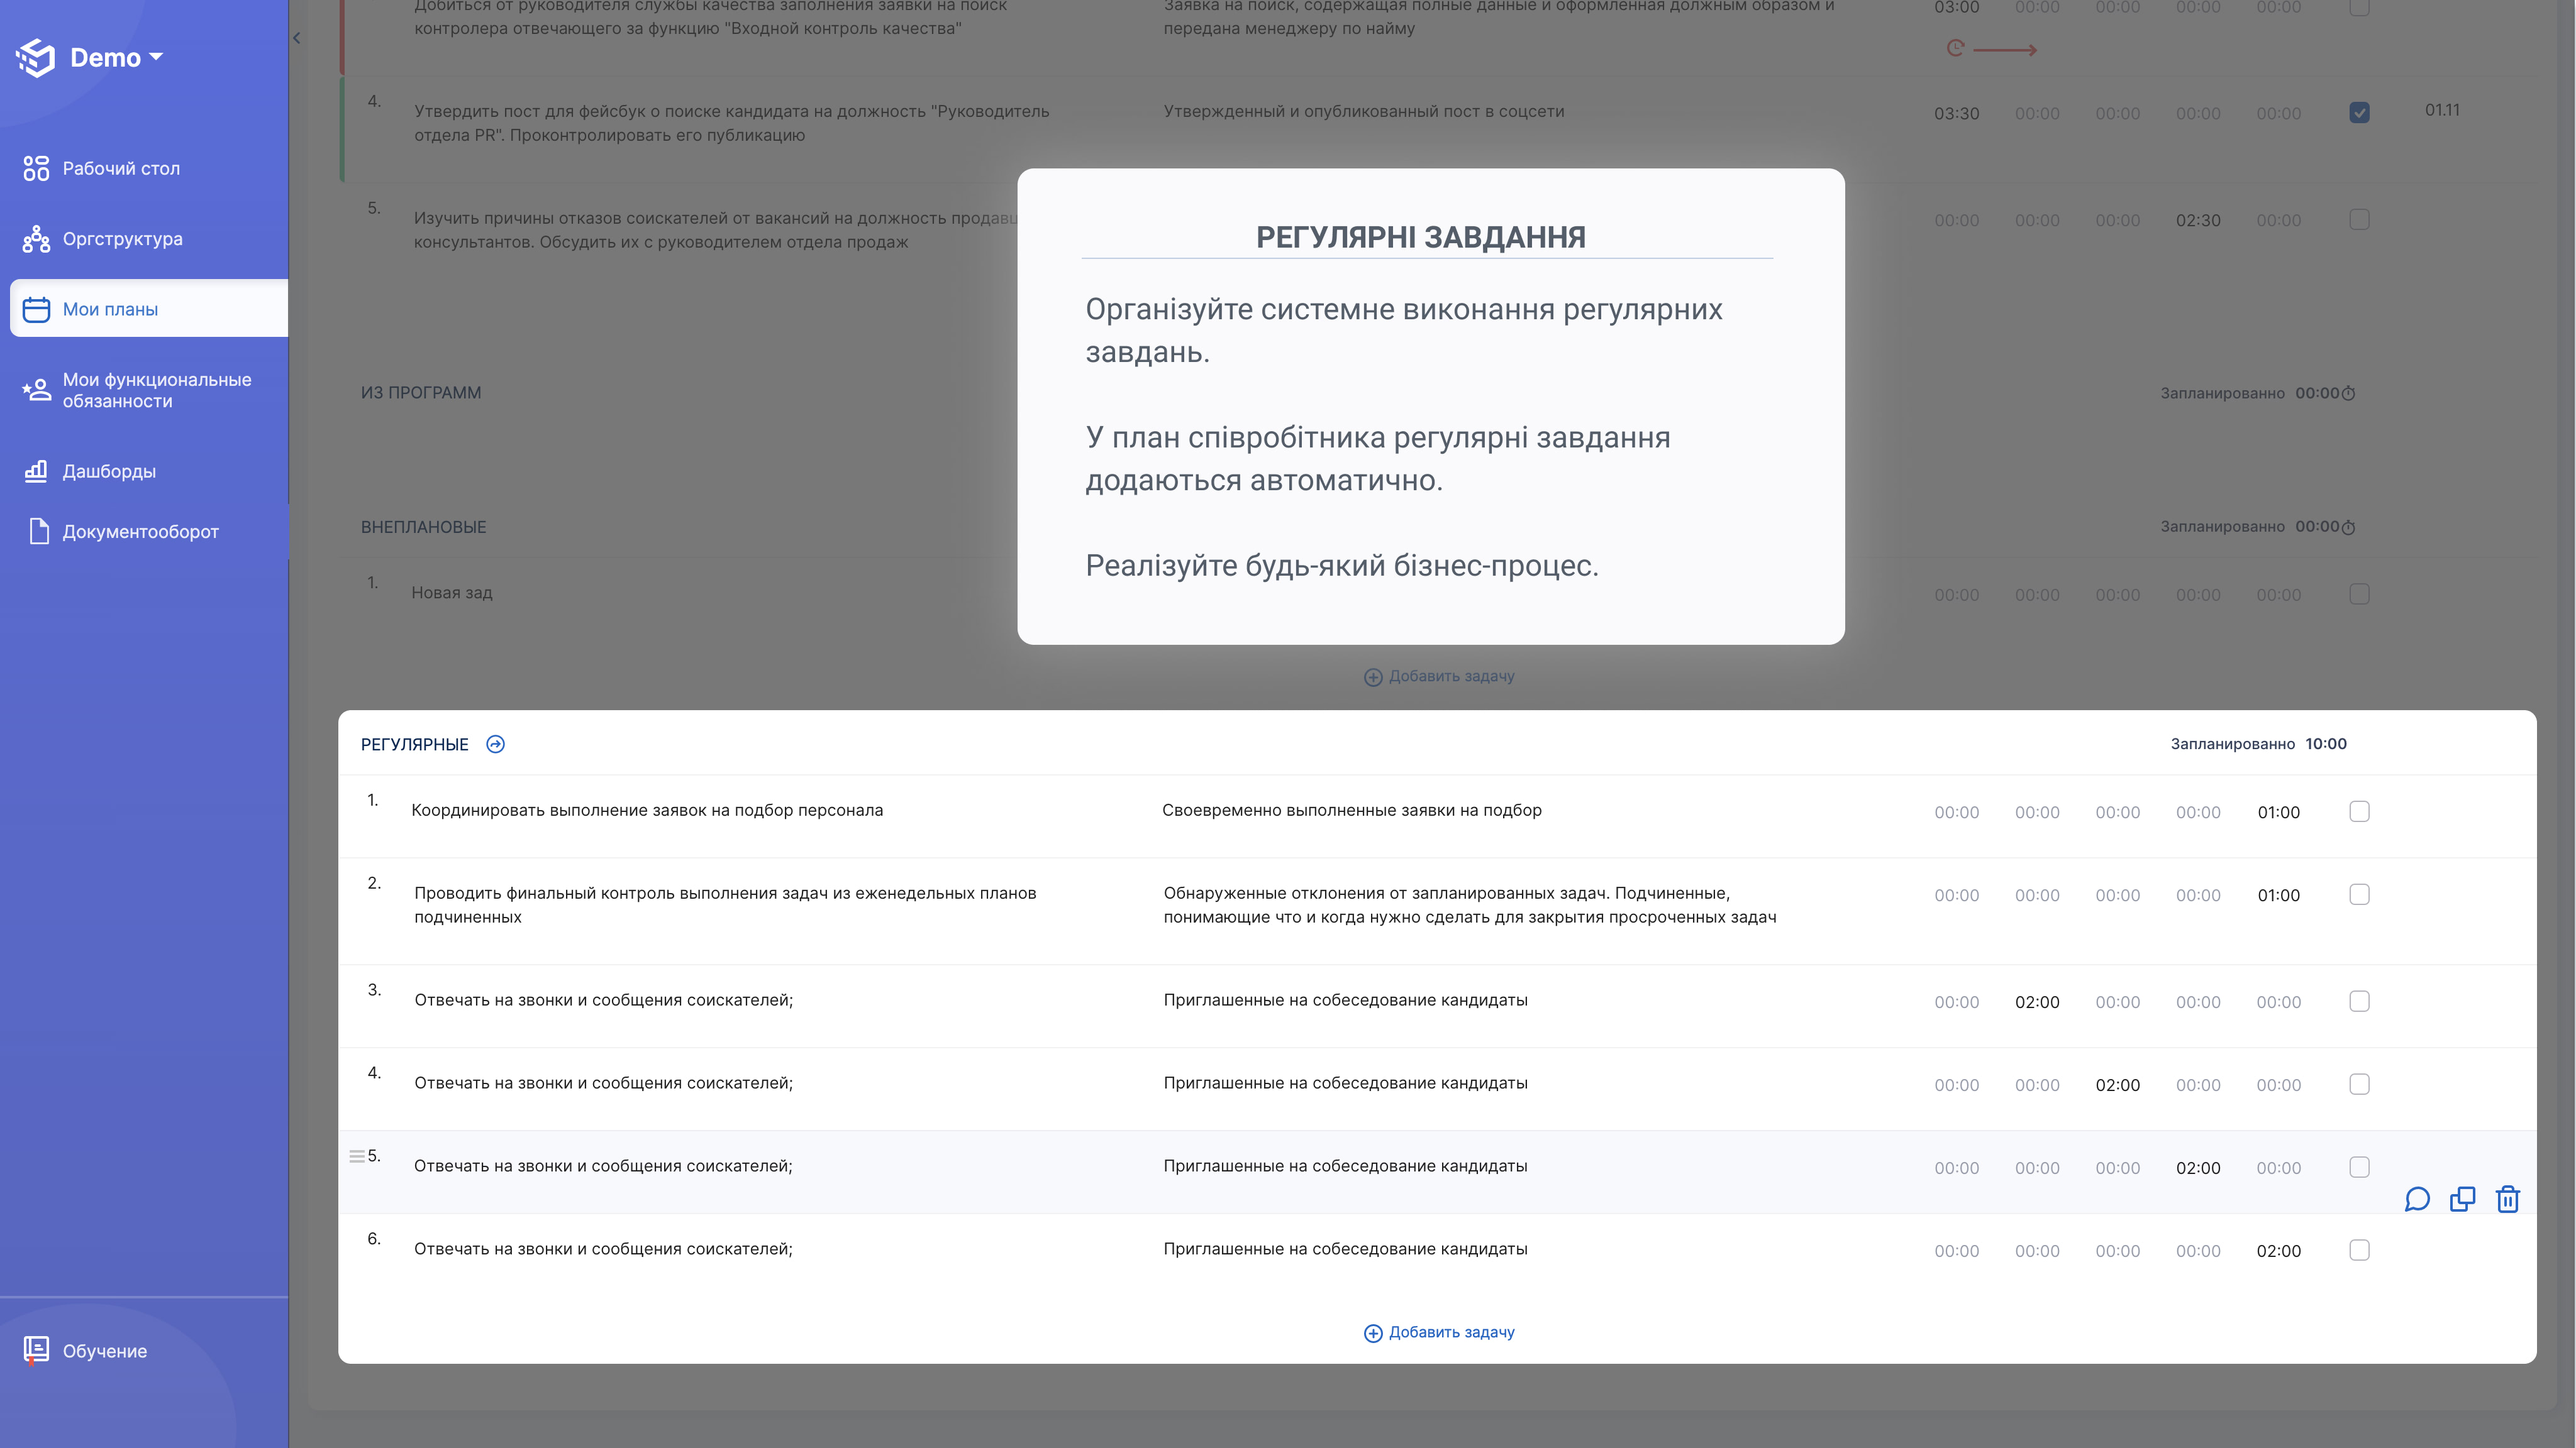Collapse the sidebar with the chevron
The width and height of the screenshot is (2576, 1448).
point(297,38)
